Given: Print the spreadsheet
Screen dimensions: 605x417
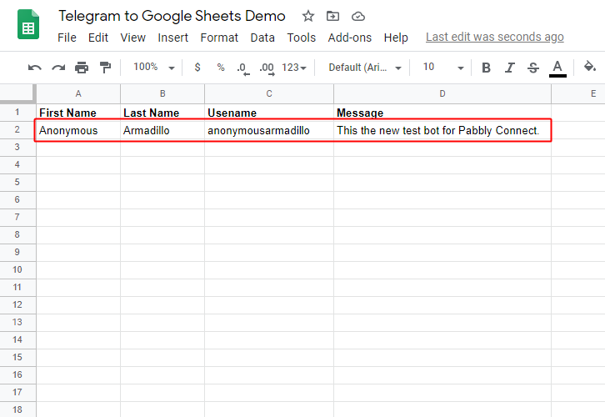Looking at the screenshot, I should 82,68.
